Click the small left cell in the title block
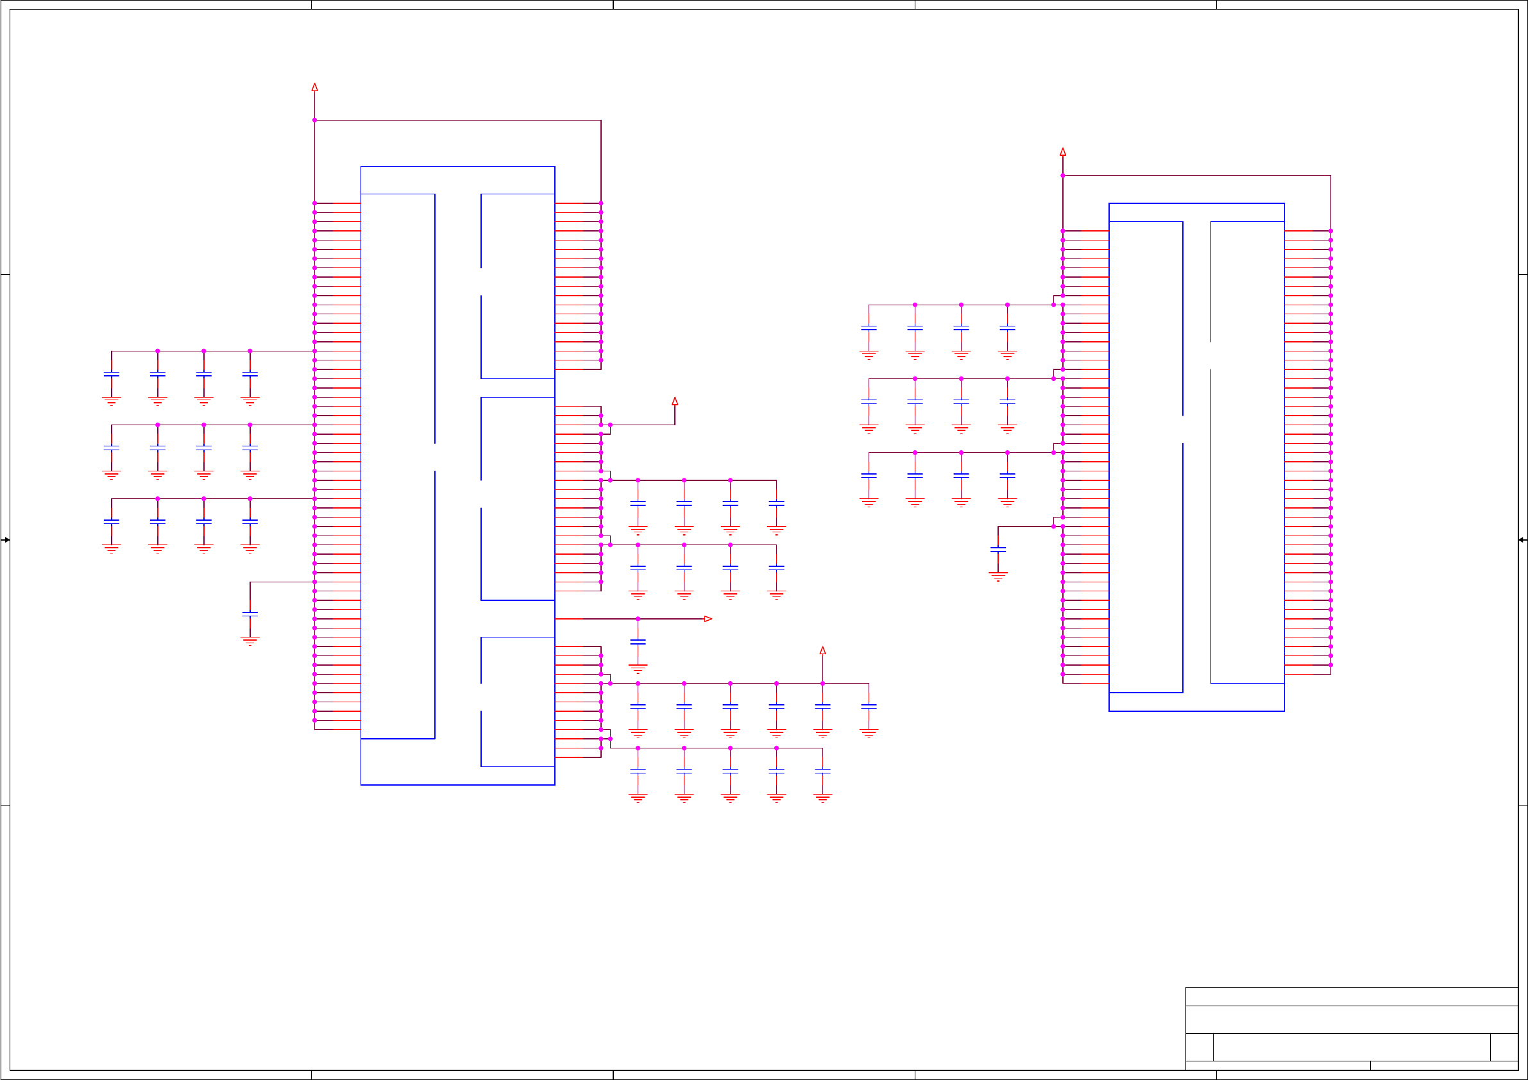1528x1080 pixels. coord(1199,1047)
